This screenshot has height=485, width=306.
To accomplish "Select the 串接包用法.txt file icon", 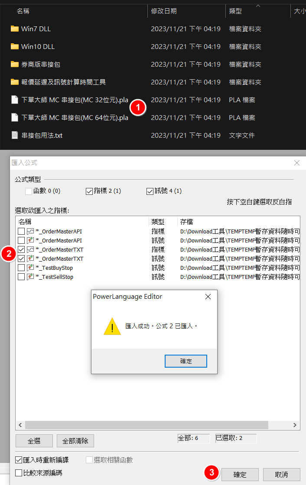I will [x=15, y=135].
